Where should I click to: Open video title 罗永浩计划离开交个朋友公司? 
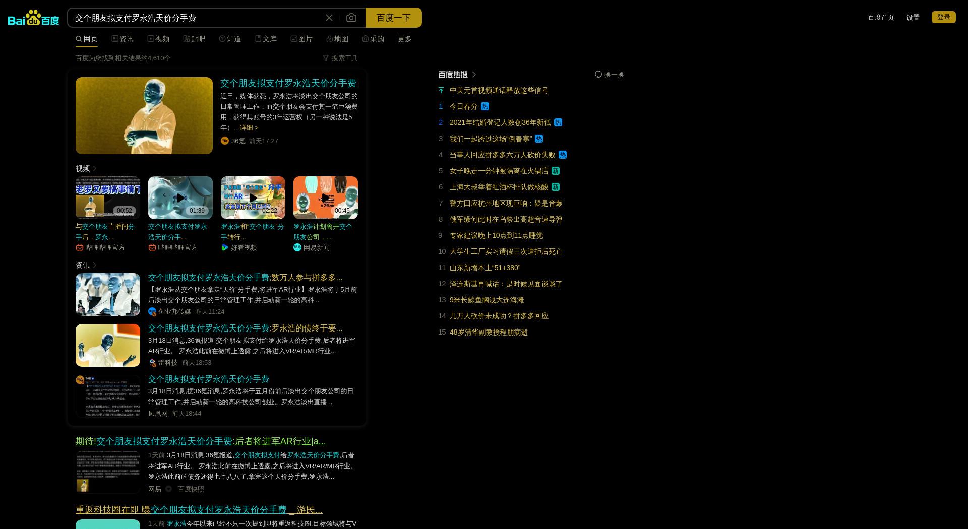click(323, 232)
